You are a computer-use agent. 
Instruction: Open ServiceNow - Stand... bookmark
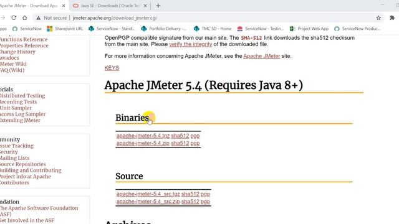[x=112, y=29]
